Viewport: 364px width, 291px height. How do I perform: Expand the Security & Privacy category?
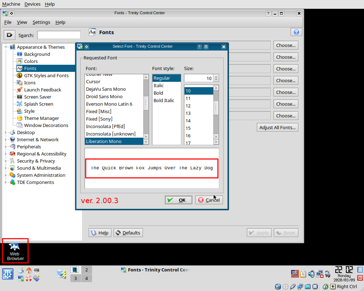[x=6, y=161]
